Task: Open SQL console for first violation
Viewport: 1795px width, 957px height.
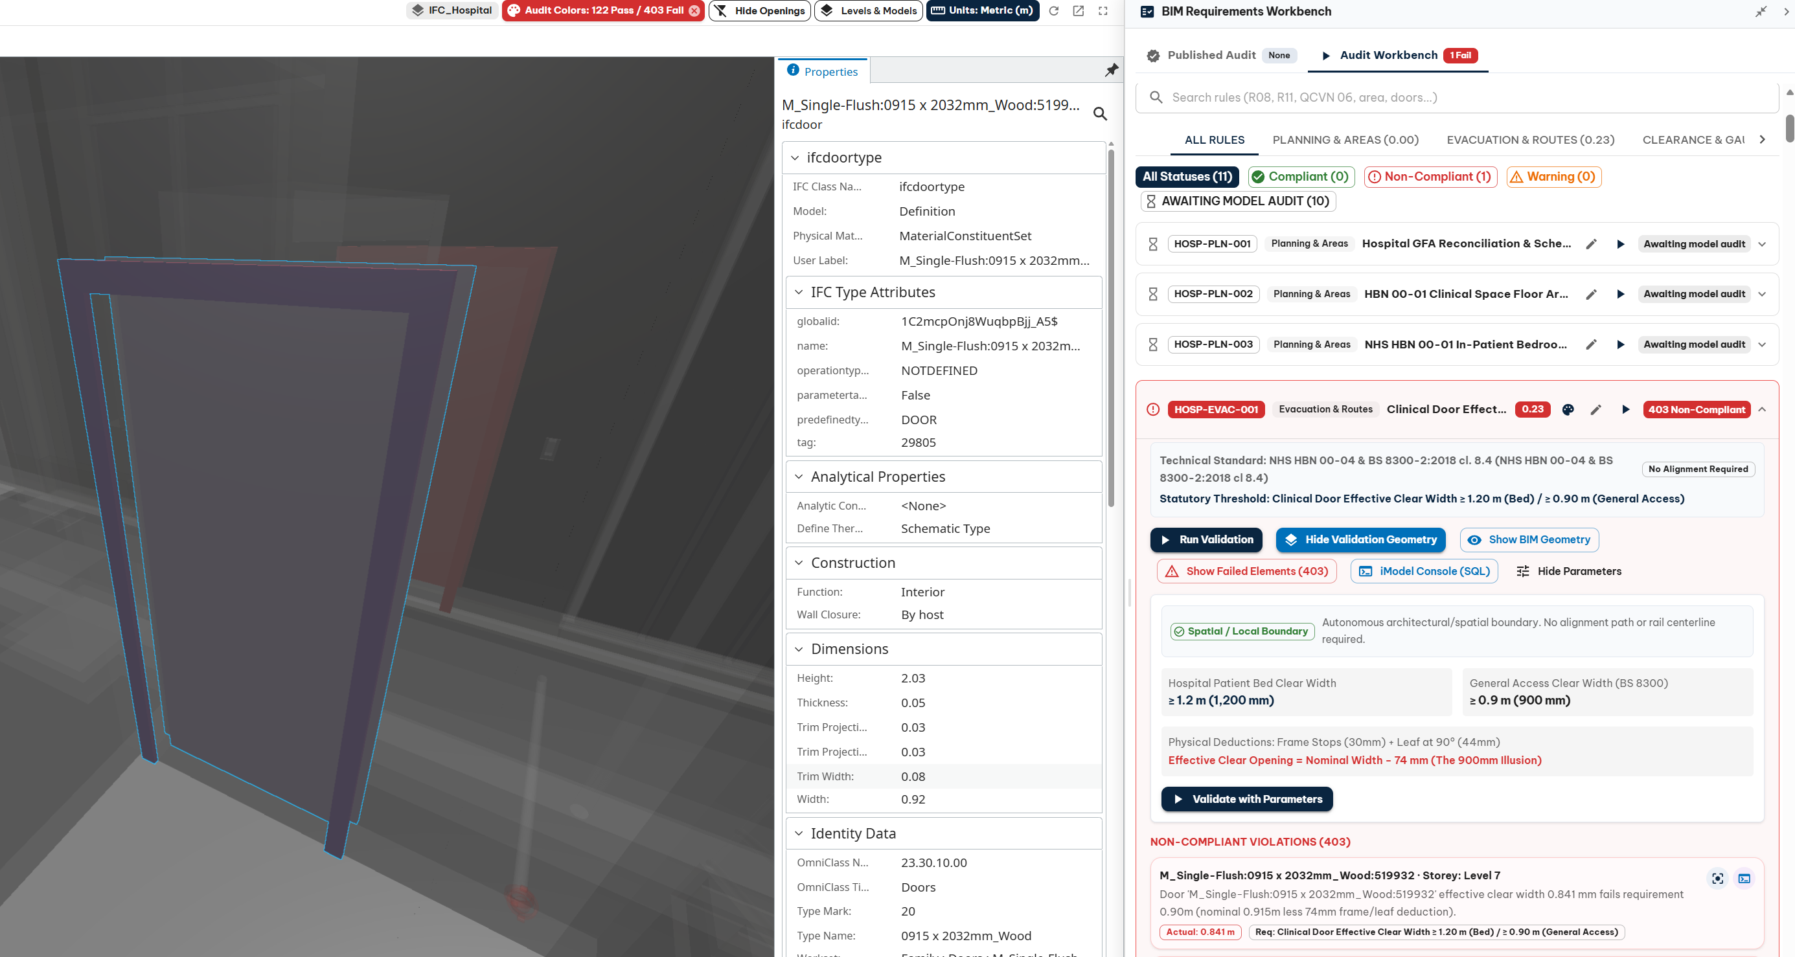Action: pos(1744,878)
